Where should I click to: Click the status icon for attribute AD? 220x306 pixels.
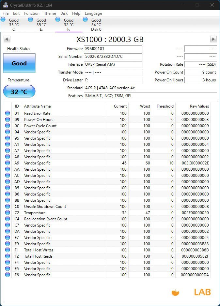(8, 181)
